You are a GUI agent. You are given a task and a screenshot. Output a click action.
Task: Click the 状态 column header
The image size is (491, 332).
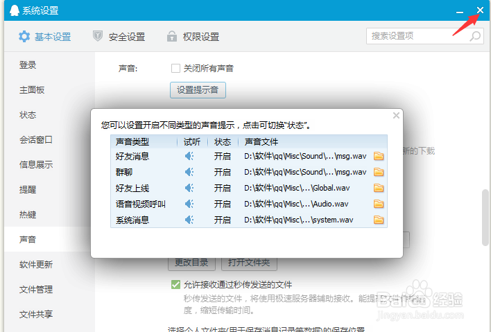coord(223,142)
